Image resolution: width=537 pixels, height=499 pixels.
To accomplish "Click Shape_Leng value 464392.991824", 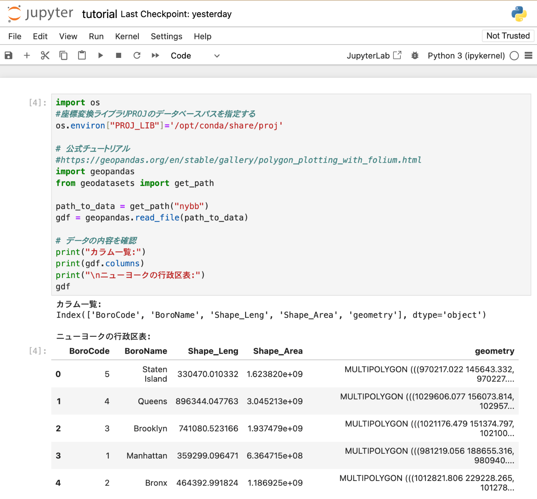I will pyautogui.click(x=207, y=483).
